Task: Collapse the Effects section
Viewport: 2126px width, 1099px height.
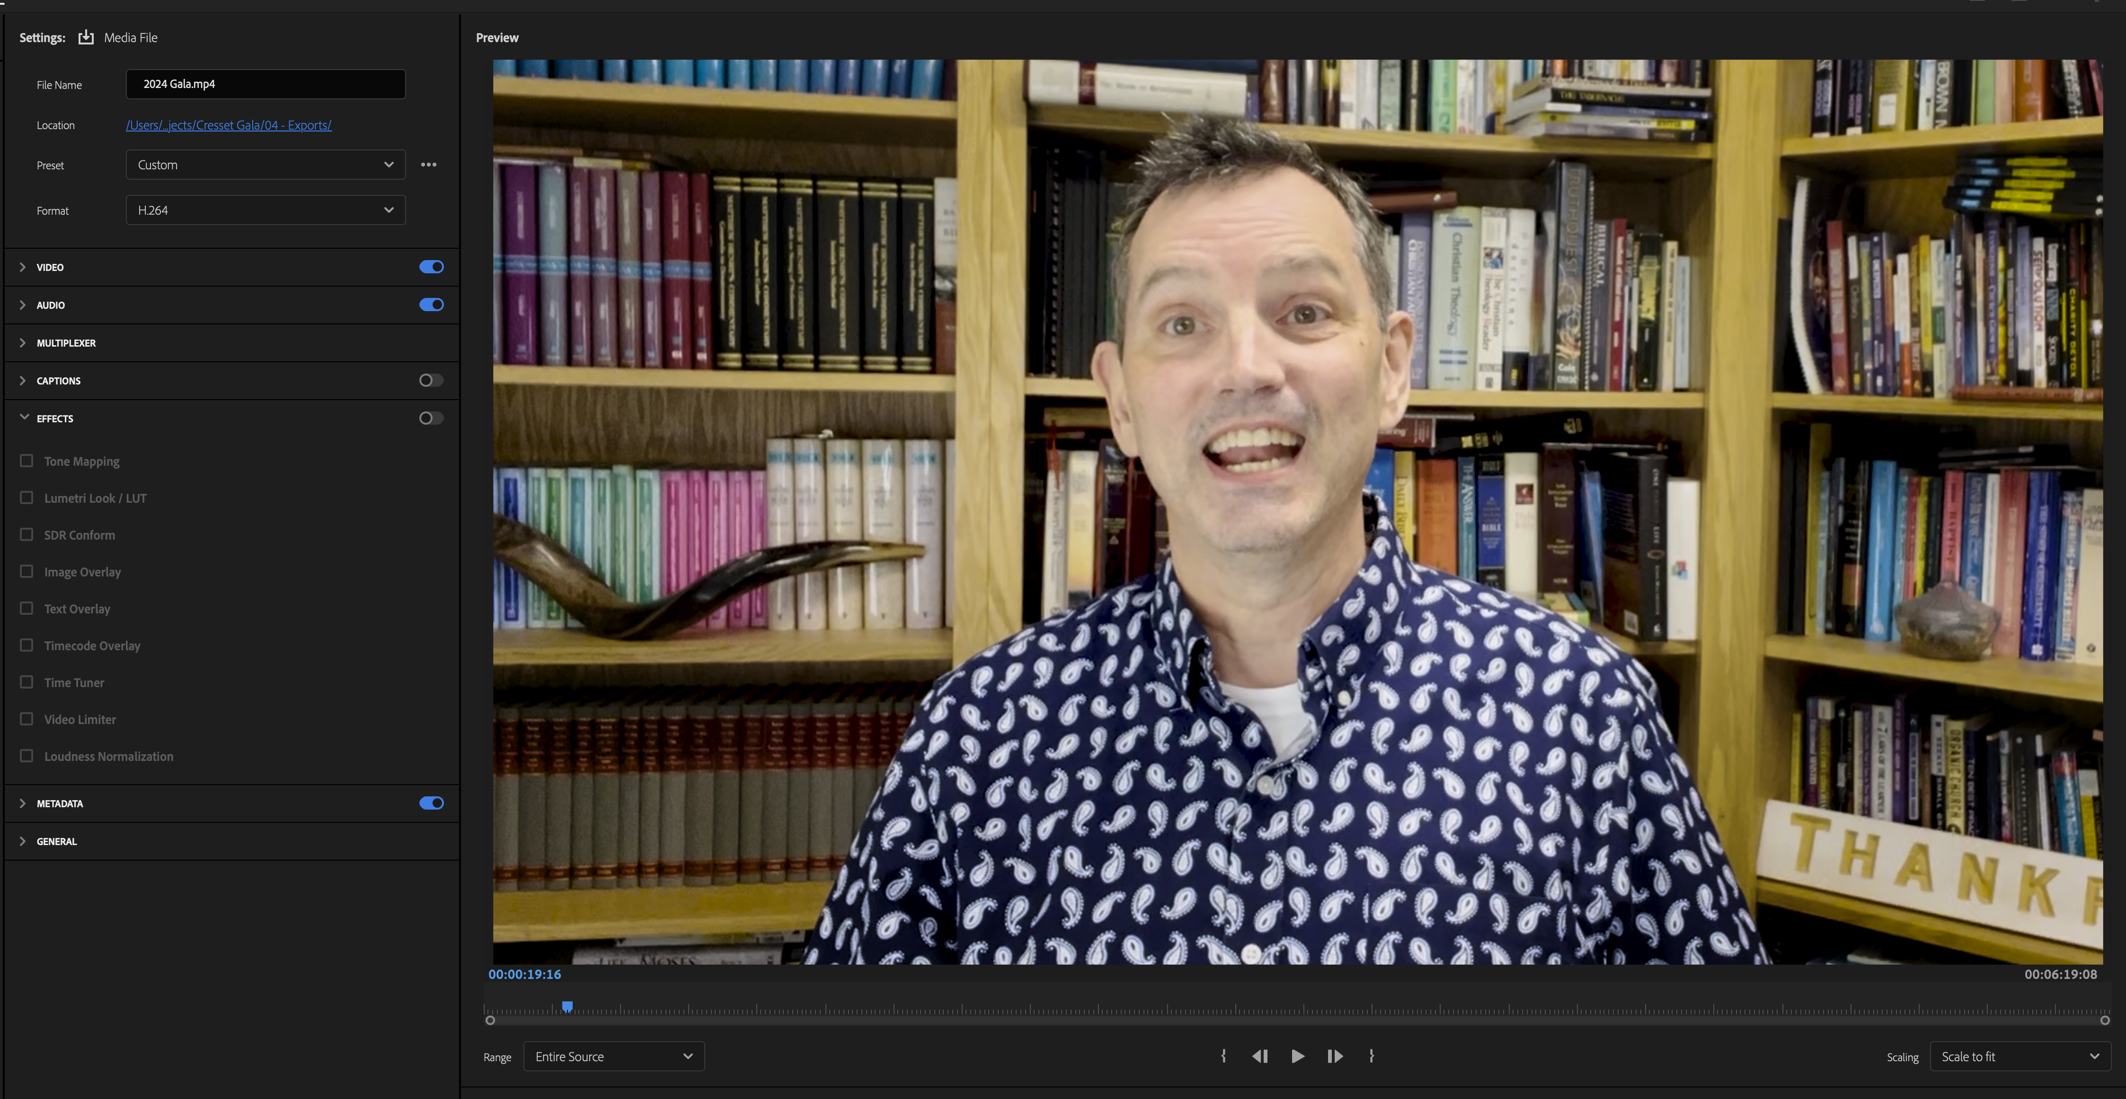Action: [x=23, y=418]
